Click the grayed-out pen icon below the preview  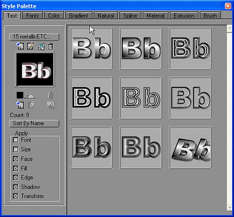point(32,104)
